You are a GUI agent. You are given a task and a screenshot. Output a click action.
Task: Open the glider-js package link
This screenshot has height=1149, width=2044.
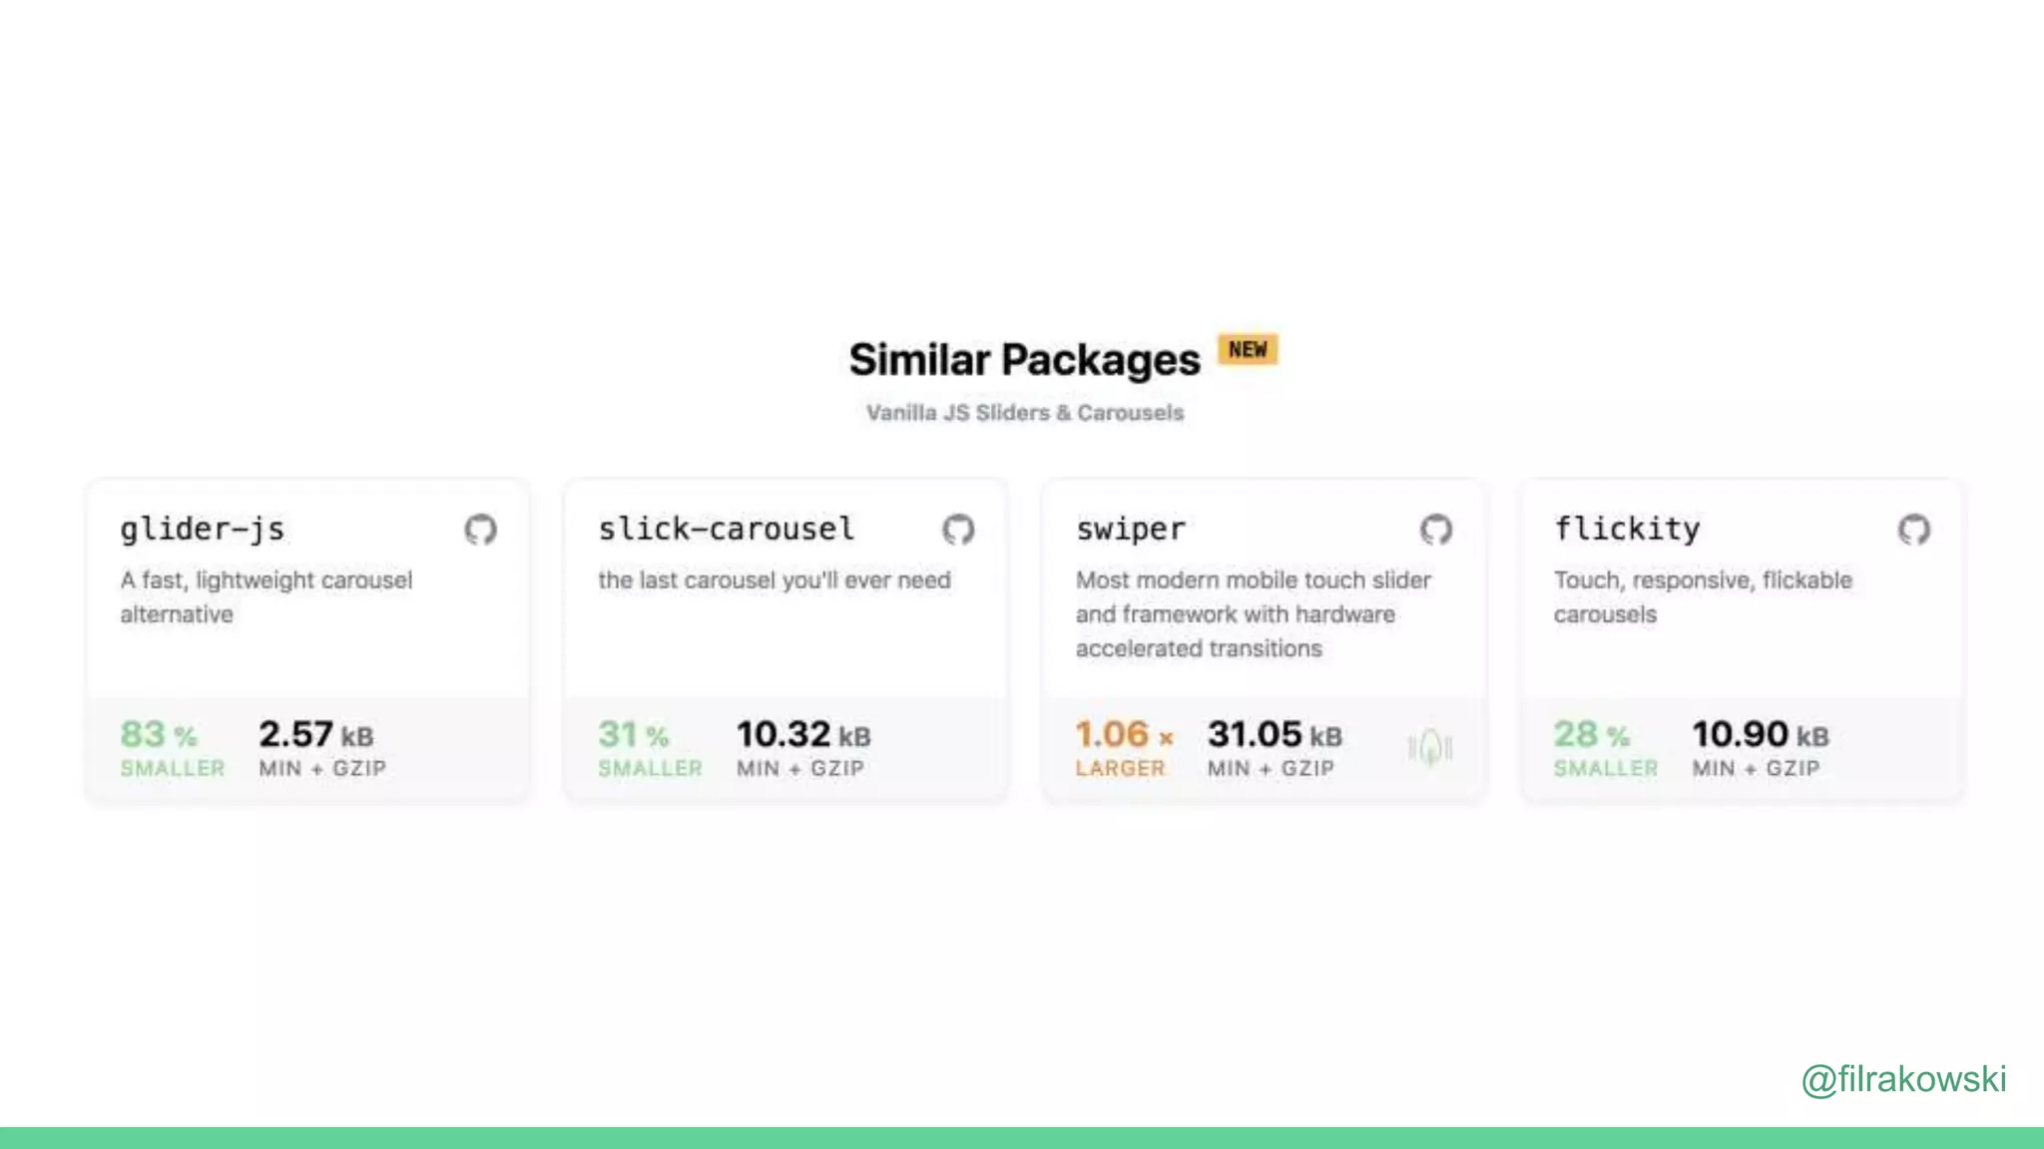pyautogui.click(x=203, y=529)
